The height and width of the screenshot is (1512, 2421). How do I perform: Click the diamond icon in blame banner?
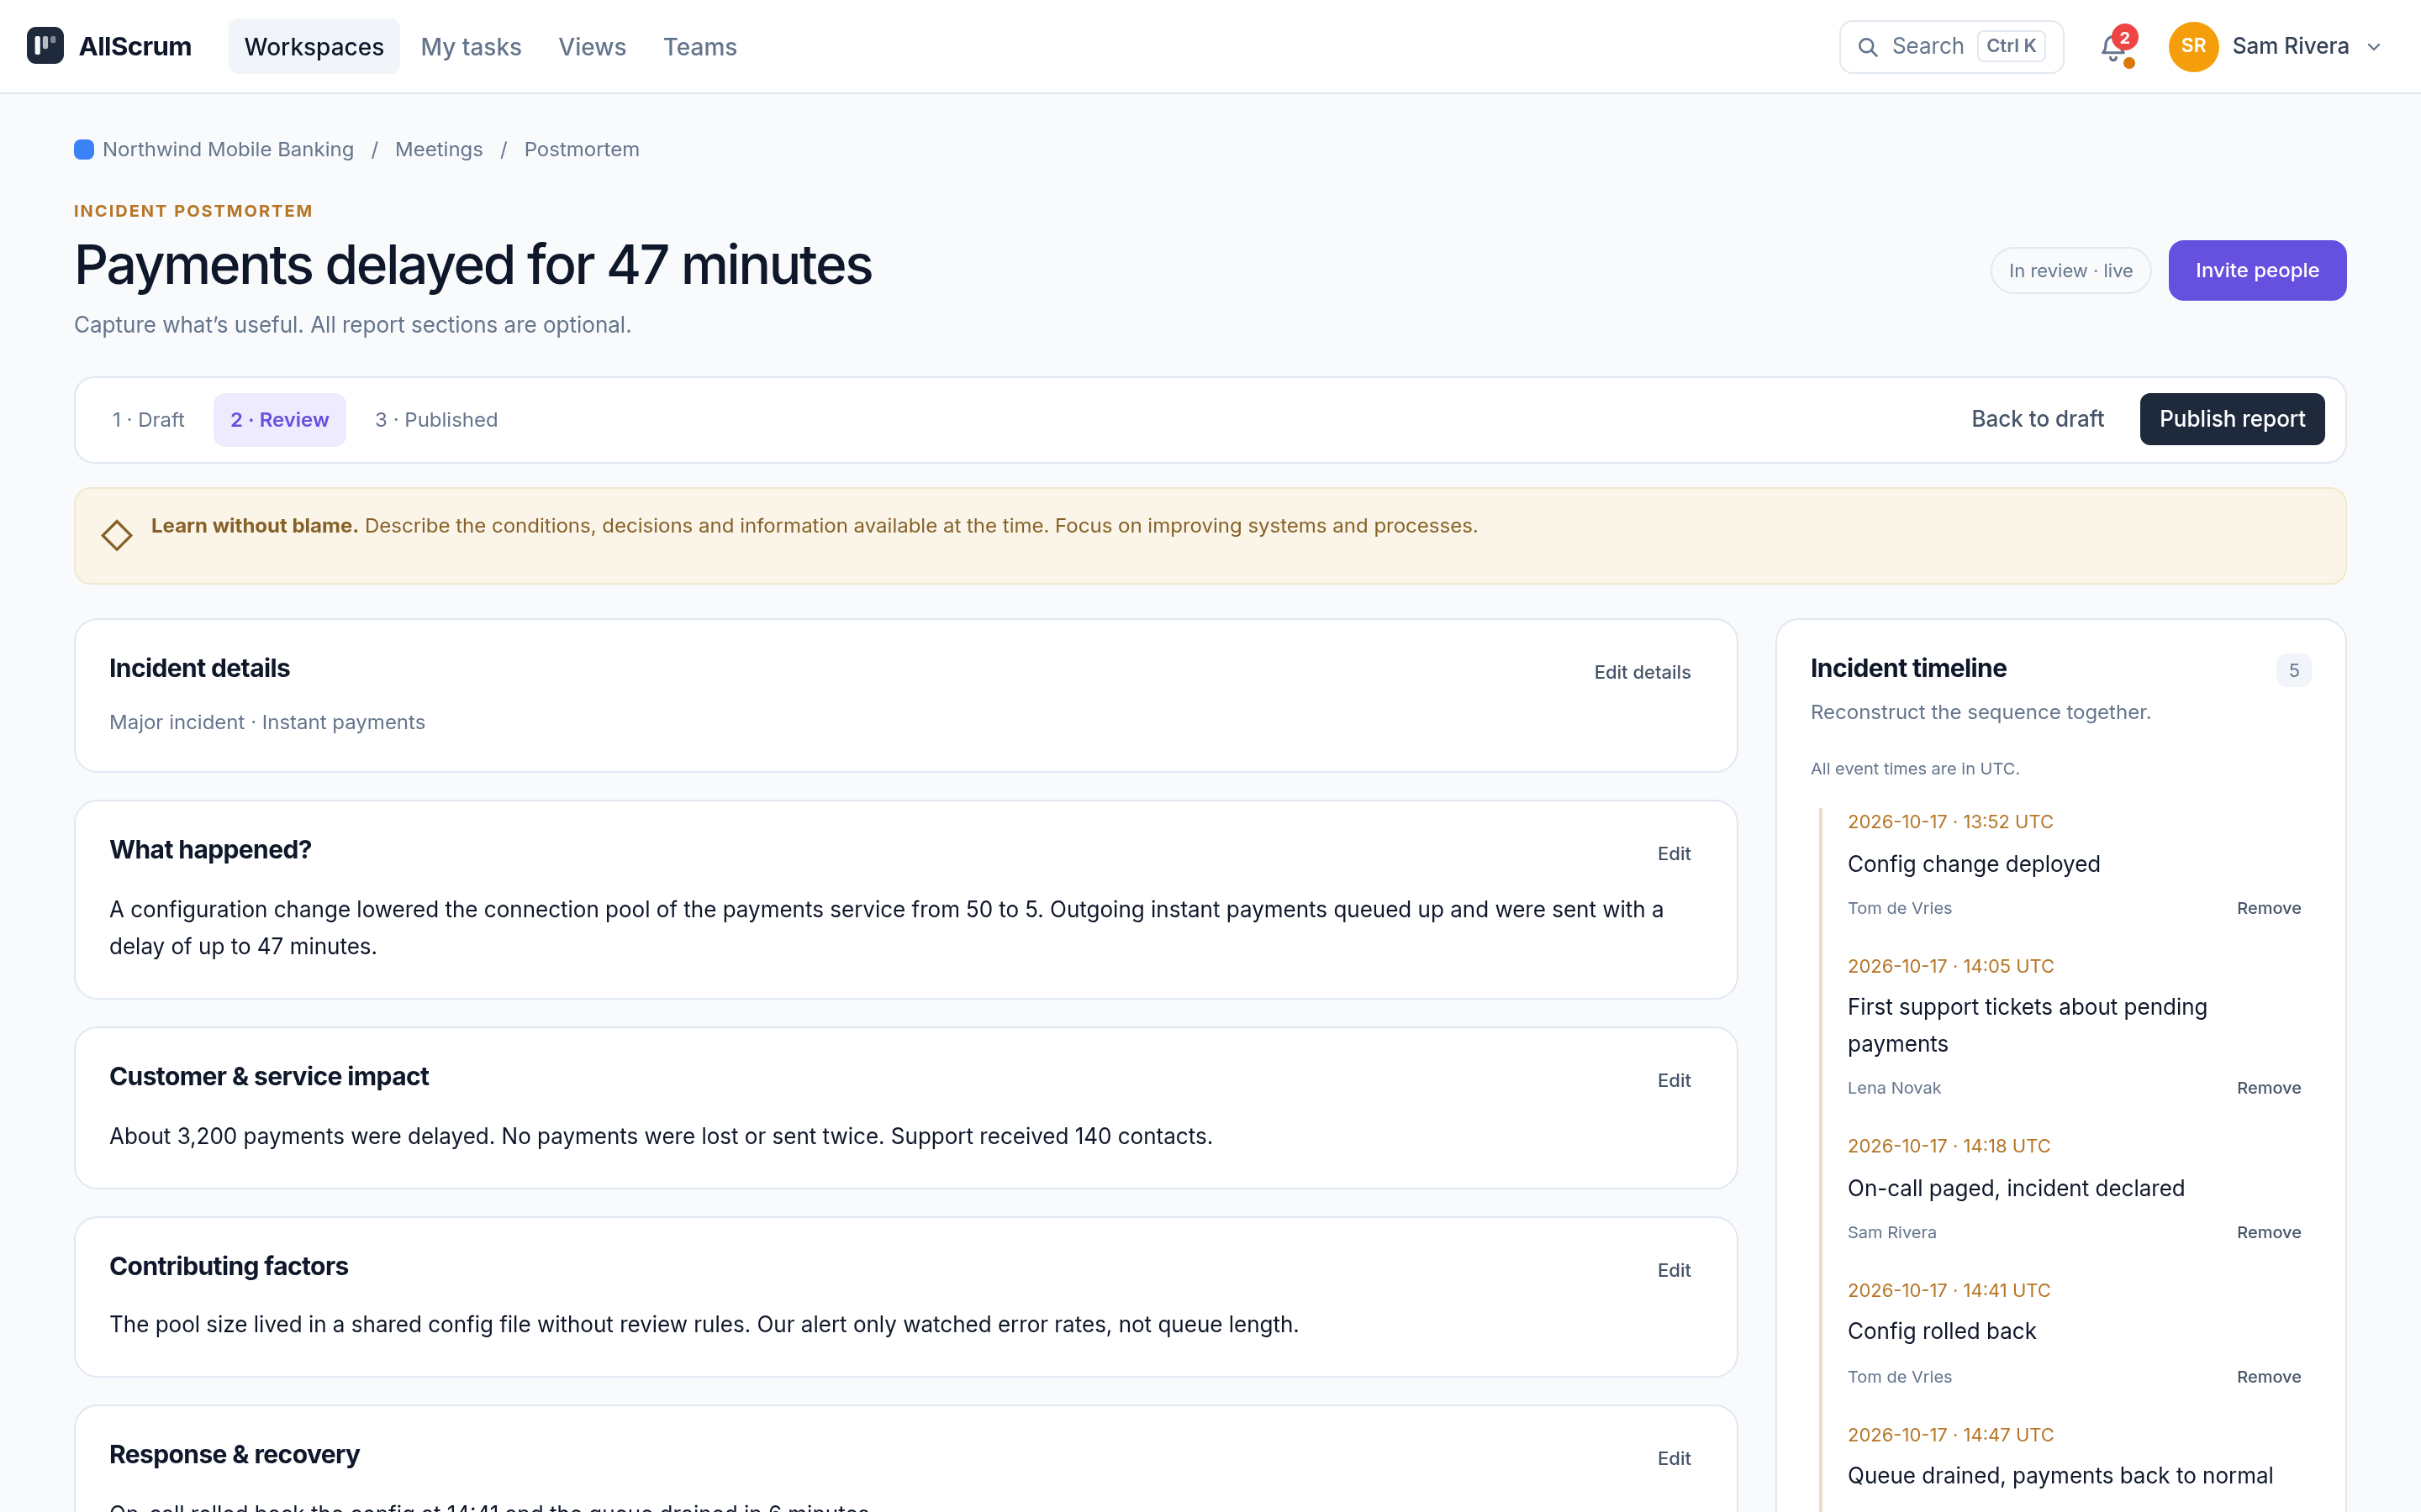pyautogui.click(x=117, y=535)
